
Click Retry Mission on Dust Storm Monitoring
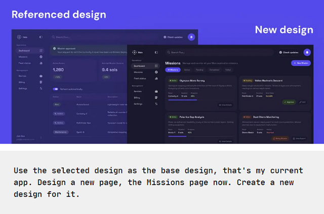tap(281, 138)
